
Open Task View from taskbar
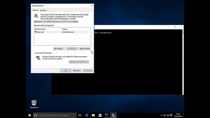[80, 115]
